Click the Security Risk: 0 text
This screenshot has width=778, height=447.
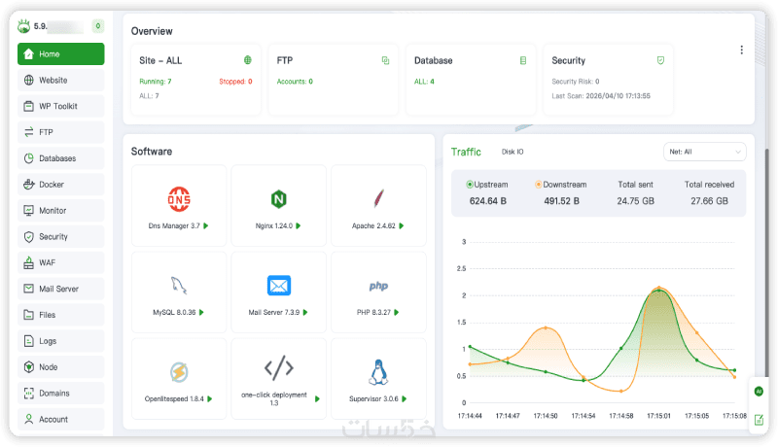(576, 82)
